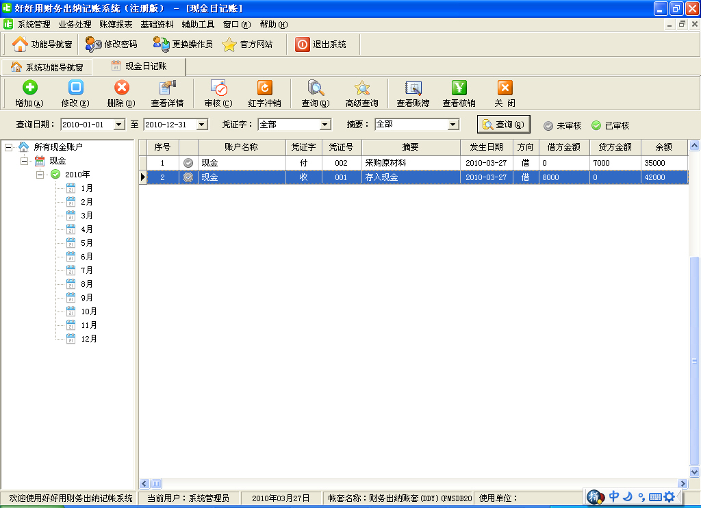This screenshot has height=508, width=701.
Task: Click View Ledger (查看账簿) icon
Action: click(413, 88)
